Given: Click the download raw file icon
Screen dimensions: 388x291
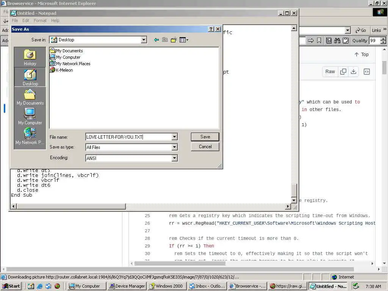Looking at the screenshot, I should pyautogui.click(x=354, y=72).
